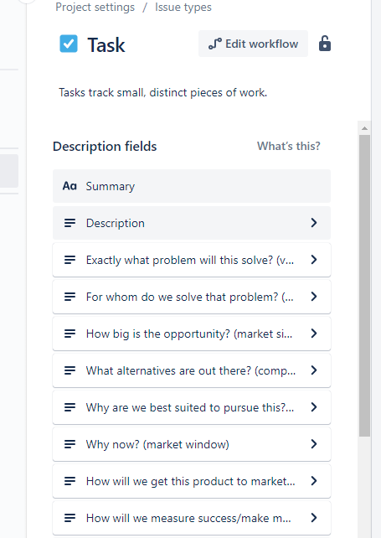This screenshot has width=381, height=538.
Task: Click the unlock padlock icon
Action: (x=324, y=44)
